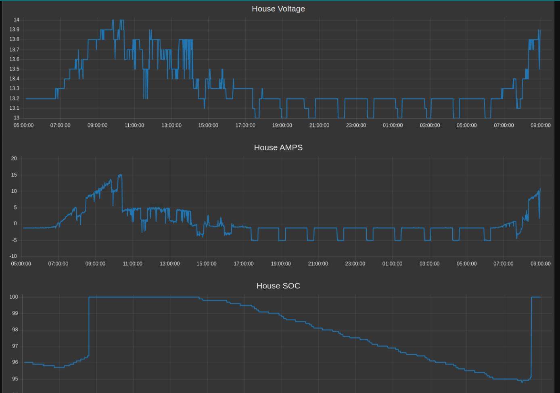Click 15:00:00 tick on House AMPS x-axis
Viewport: 560px width, 393px height.
(207, 264)
